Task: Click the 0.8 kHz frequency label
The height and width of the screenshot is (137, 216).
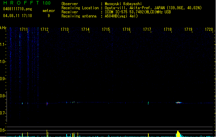Action: pyautogui.click(x=3, y=96)
